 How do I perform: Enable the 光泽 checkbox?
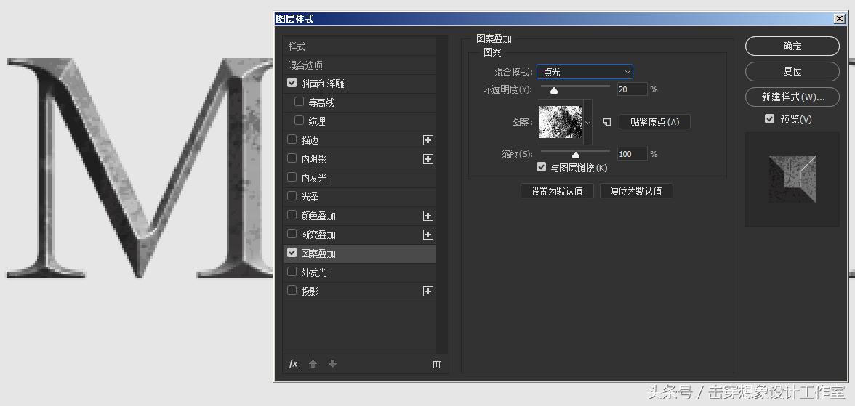tap(292, 195)
